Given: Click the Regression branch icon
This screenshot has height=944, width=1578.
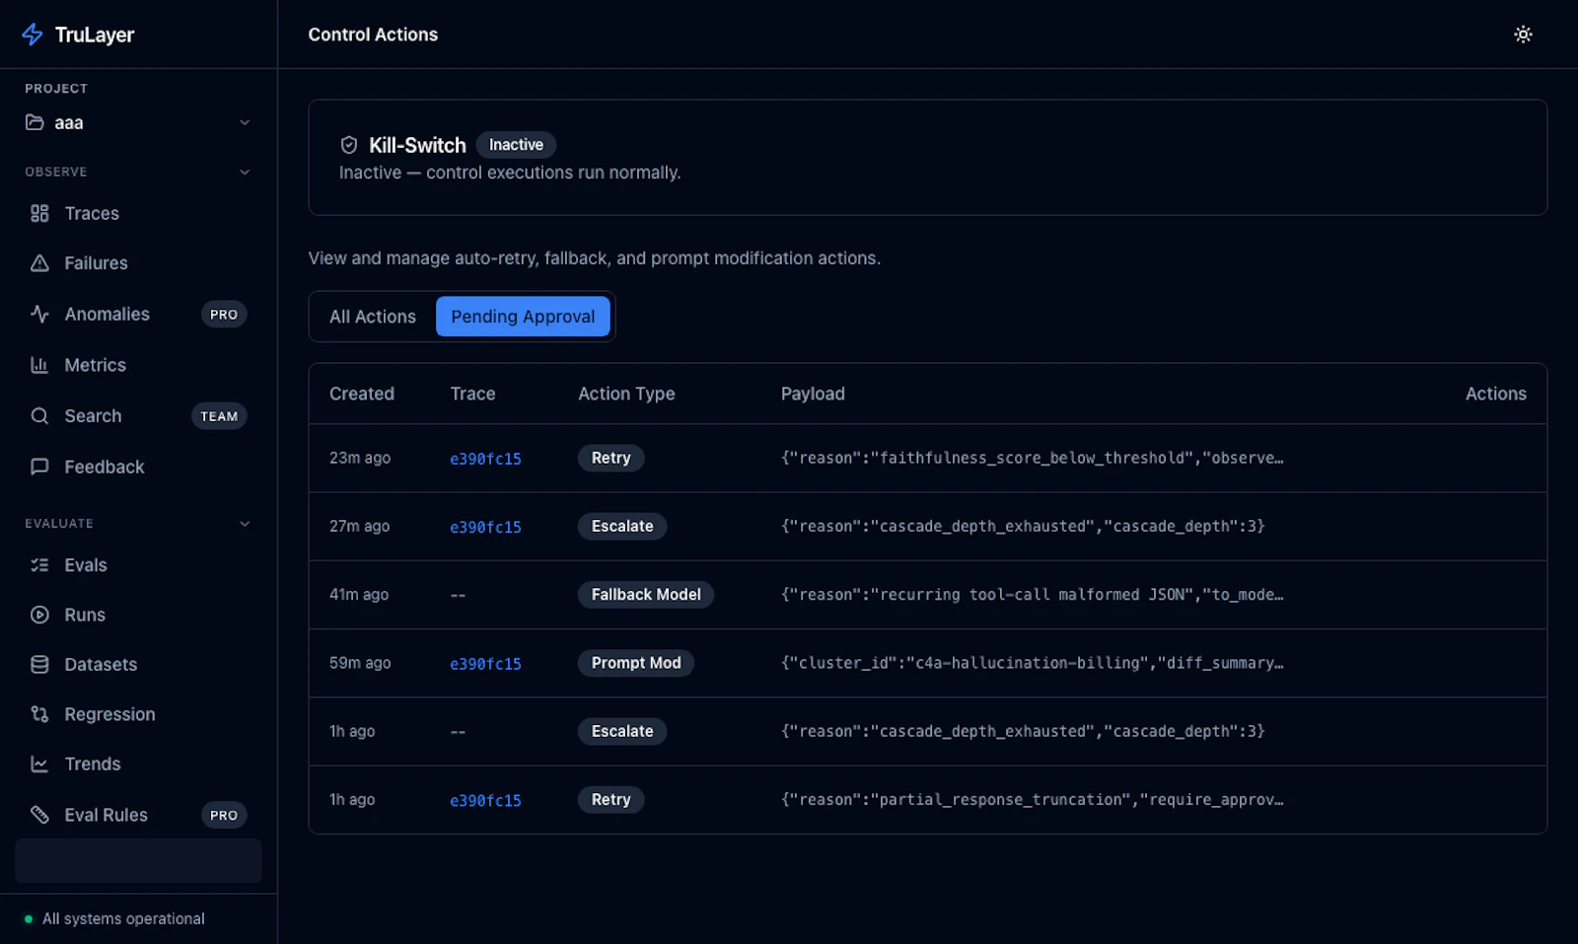Looking at the screenshot, I should tap(39, 714).
